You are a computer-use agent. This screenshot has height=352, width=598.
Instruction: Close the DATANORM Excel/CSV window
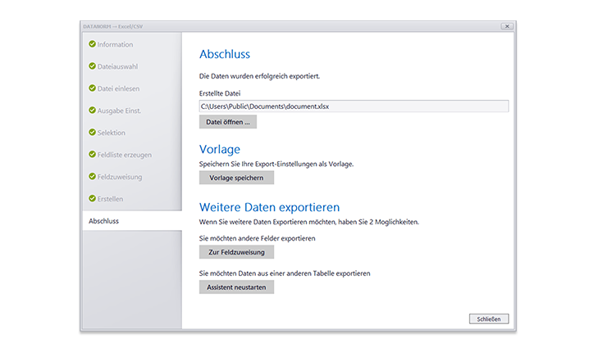[x=507, y=26]
